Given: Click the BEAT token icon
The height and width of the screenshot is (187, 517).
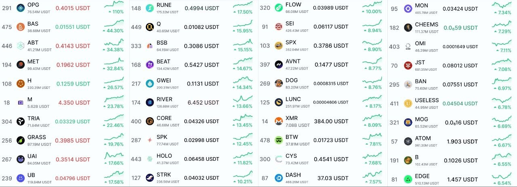Looking at the screenshot, I should pos(150,65).
